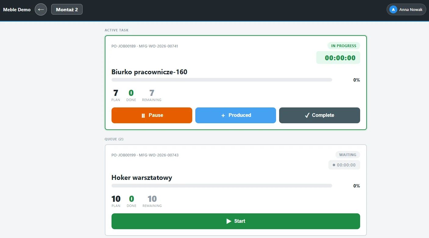Viewport: 429px width, 238px height.
Task: Click the IN PROGRESS status badge
Action: coord(344,46)
